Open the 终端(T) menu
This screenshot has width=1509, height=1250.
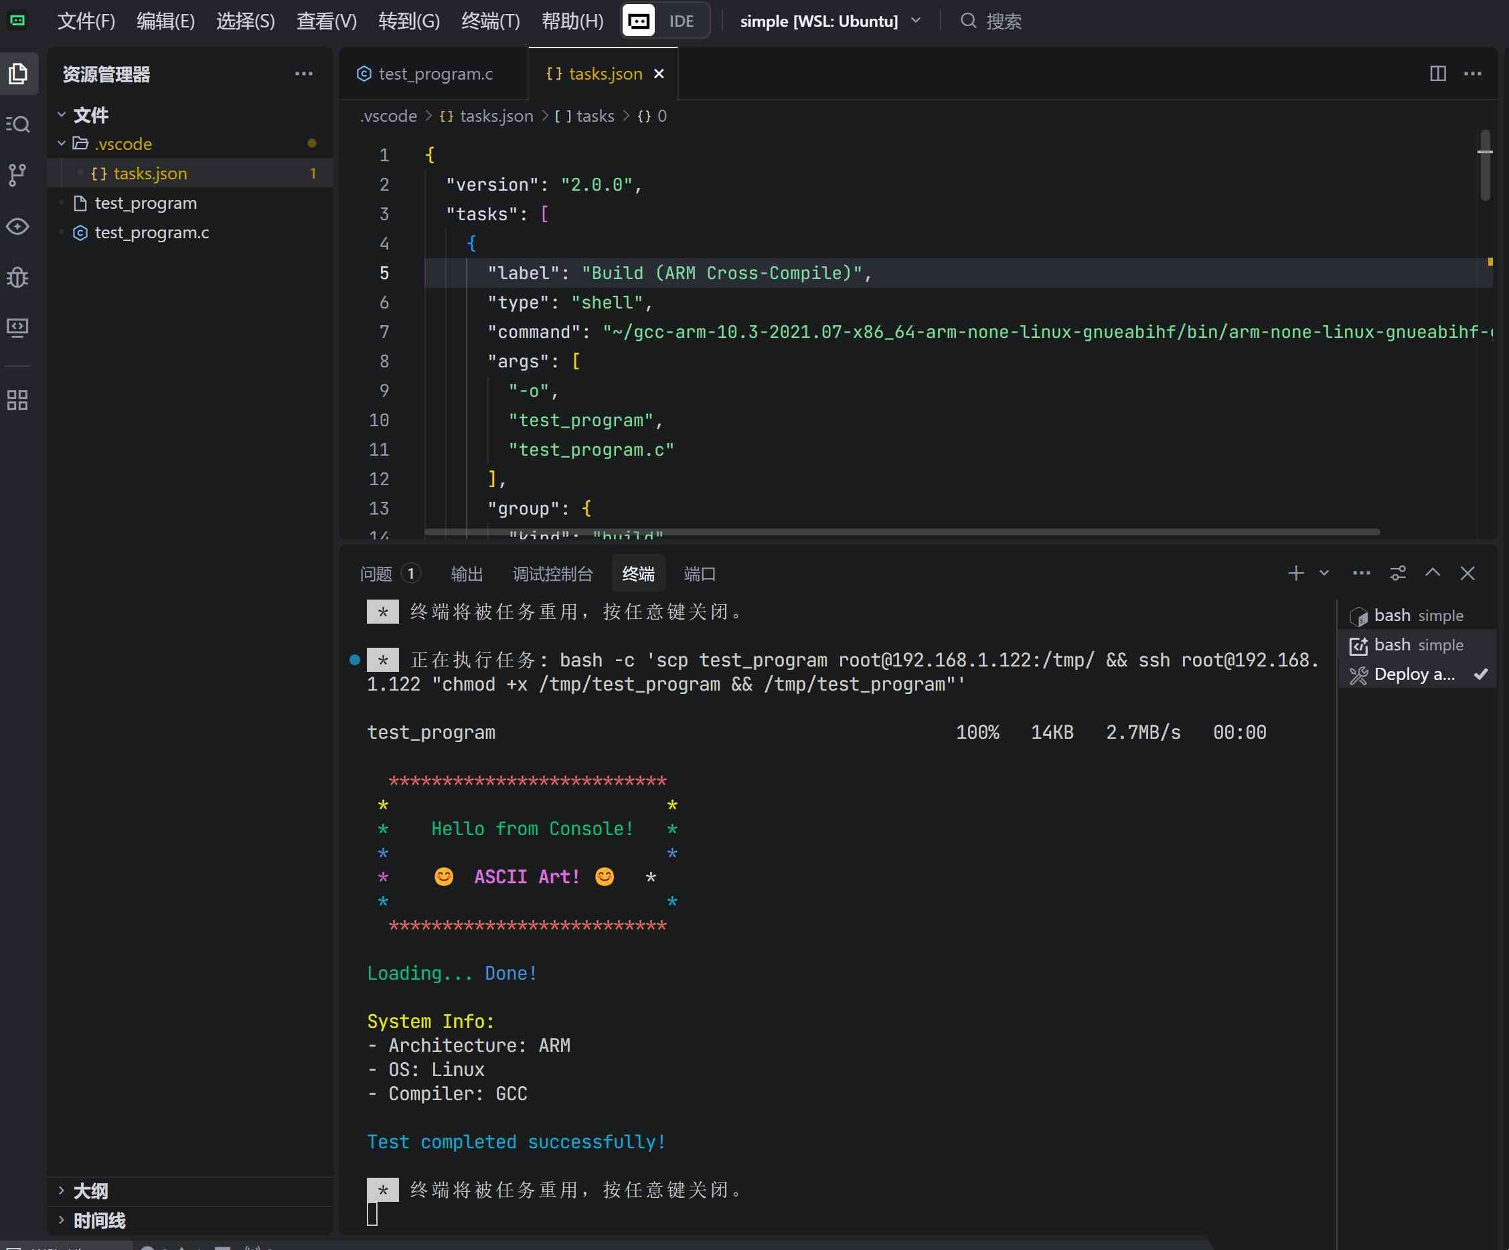point(490,21)
